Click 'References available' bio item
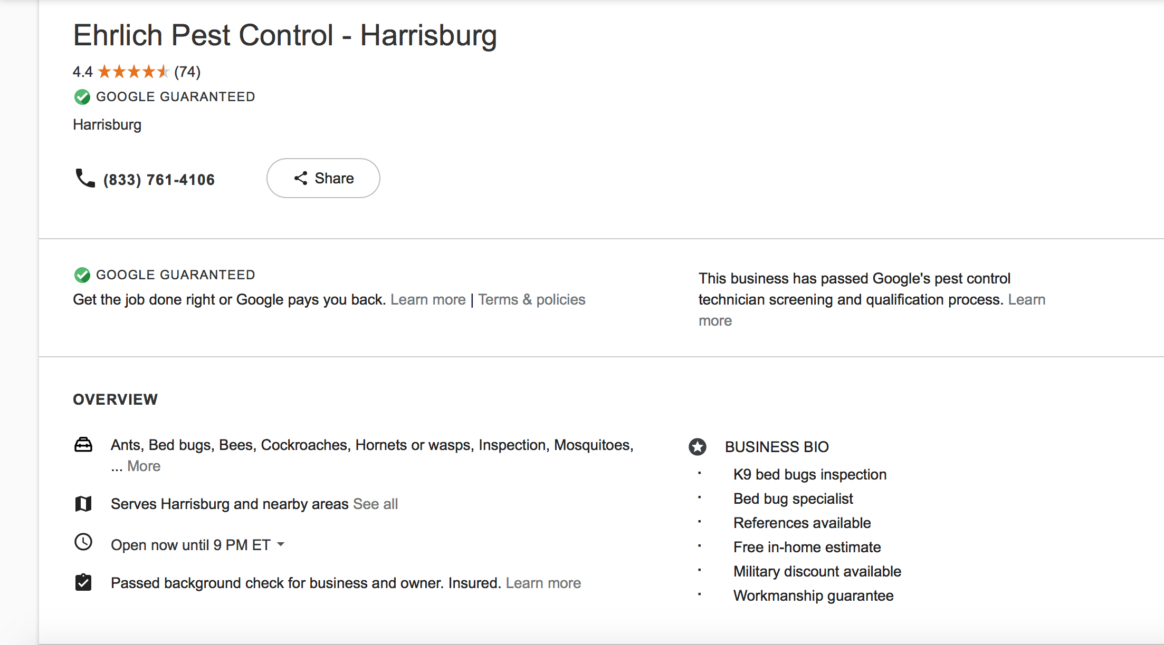The image size is (1164, 645). coord(802,523)
